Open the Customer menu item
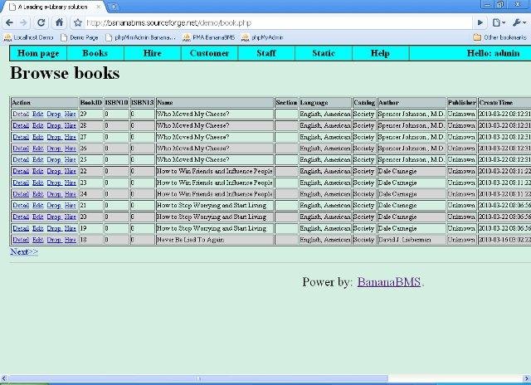This screenshot has height=385, width=531. tap(209, 53)
